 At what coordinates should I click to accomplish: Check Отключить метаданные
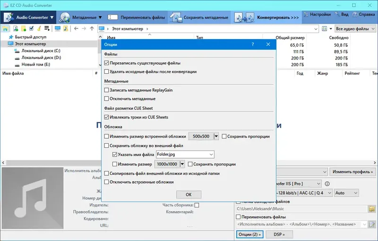click(x=107, y=99)
